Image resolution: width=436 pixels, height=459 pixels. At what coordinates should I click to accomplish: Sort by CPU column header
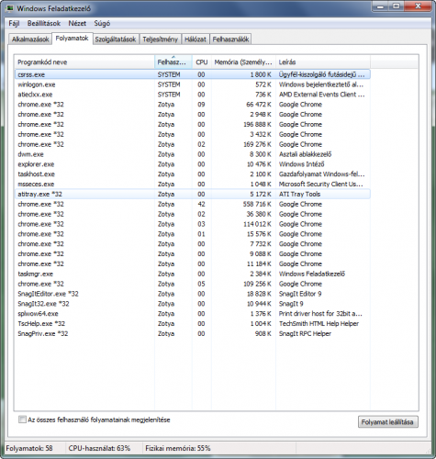[202, 62]
